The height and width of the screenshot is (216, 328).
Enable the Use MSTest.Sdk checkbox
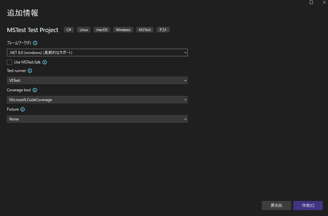tap(10, 62)
